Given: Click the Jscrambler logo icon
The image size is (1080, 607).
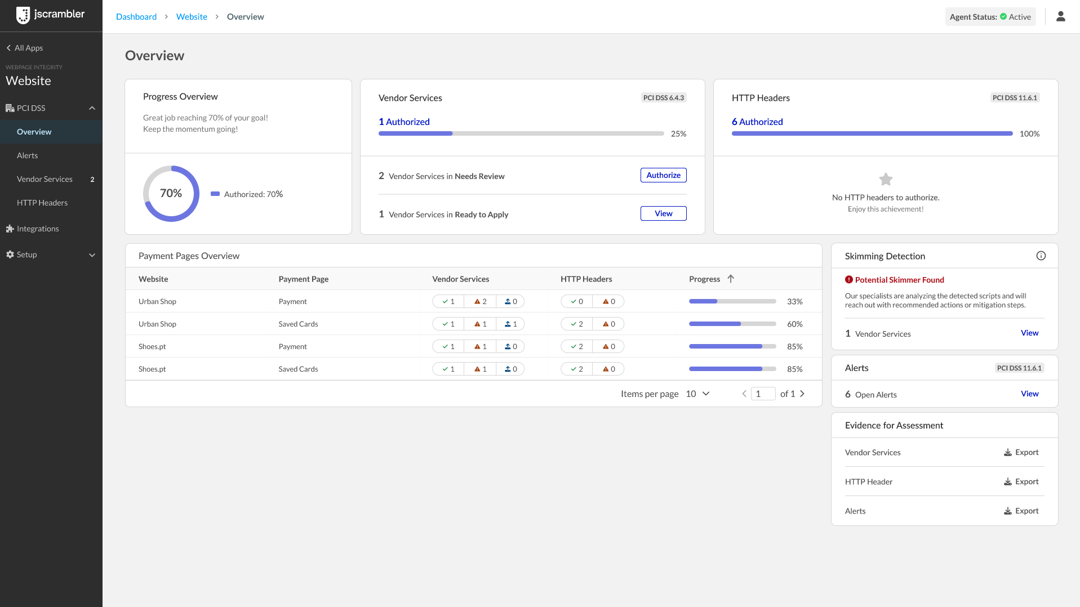Looking at the screenshot, I should click(23, 15).
